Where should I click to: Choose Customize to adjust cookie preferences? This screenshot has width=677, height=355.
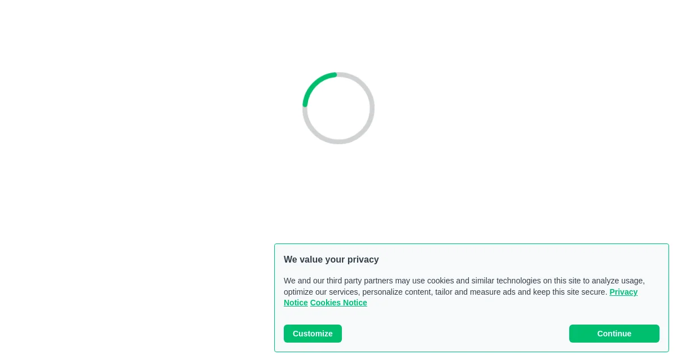pyautogui.click(x=313, y=334)
